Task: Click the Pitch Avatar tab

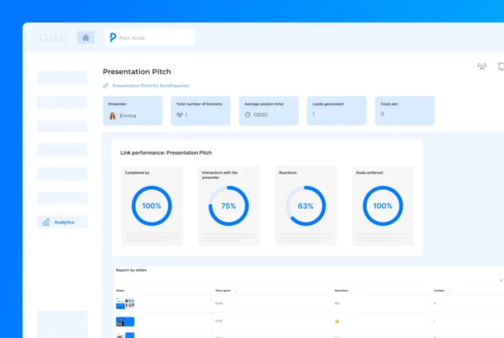Action: point(151,38)
